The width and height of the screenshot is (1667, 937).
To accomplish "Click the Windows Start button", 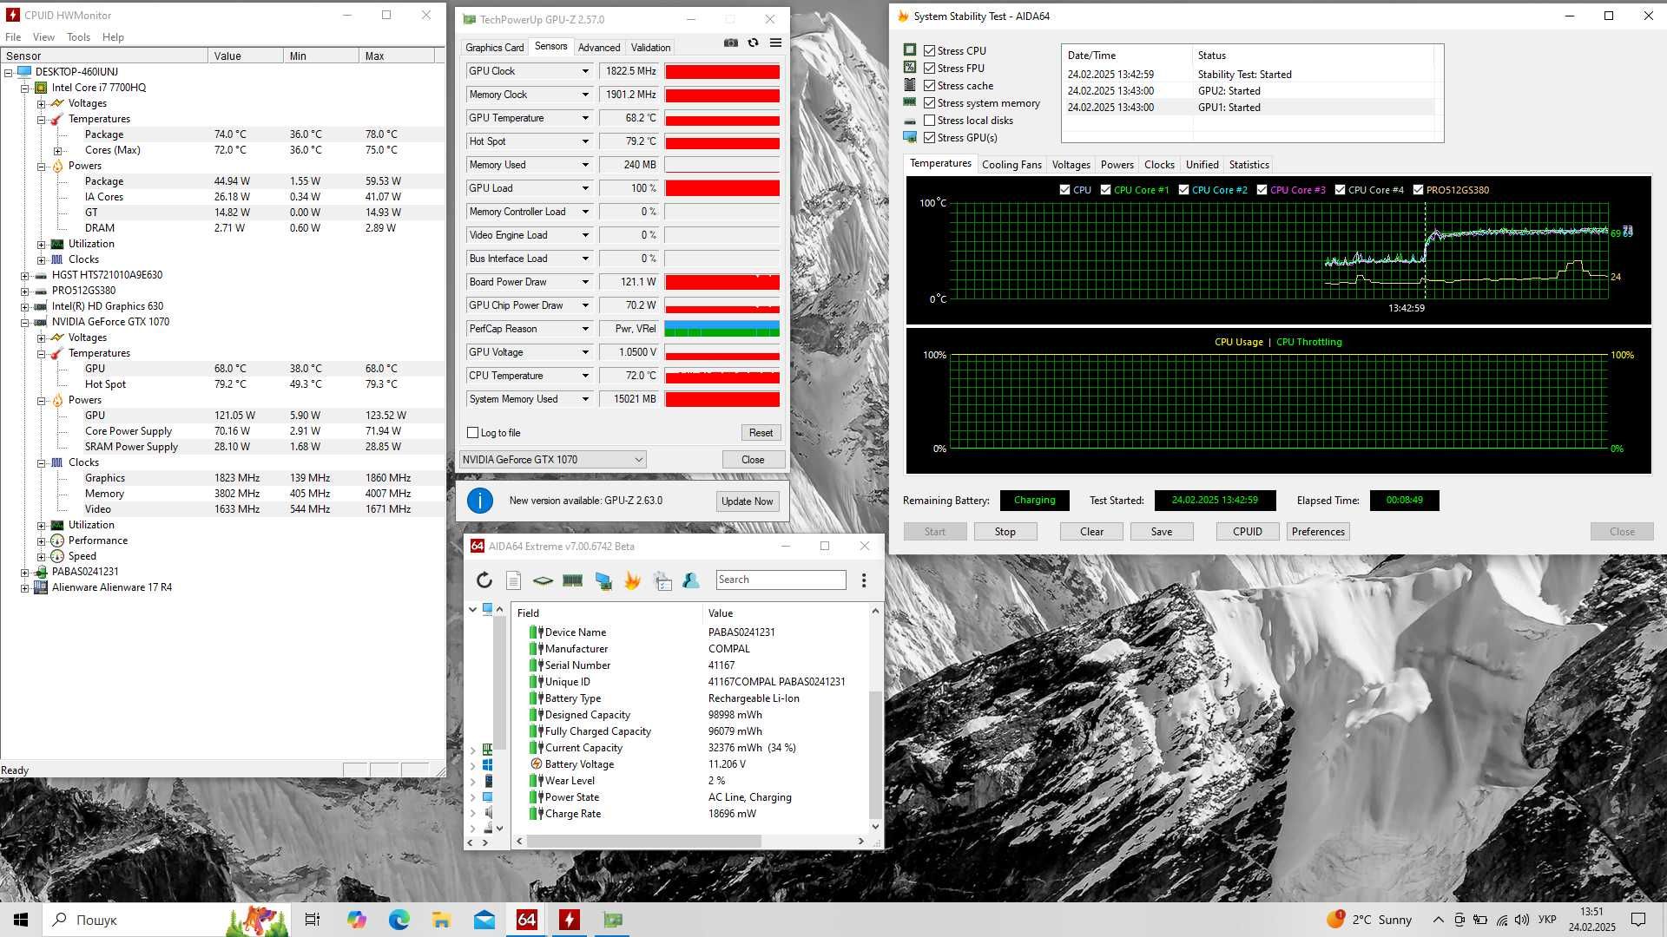I will [x=21, y=920].
